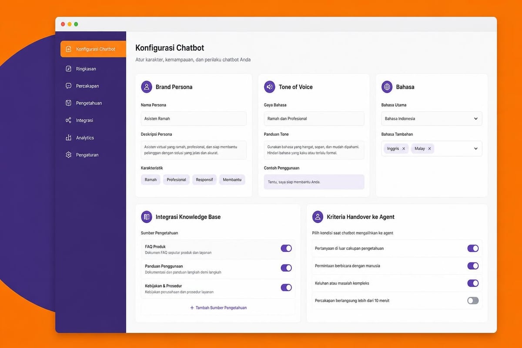Click the Analytics bar chart icon

coord(68,137)
